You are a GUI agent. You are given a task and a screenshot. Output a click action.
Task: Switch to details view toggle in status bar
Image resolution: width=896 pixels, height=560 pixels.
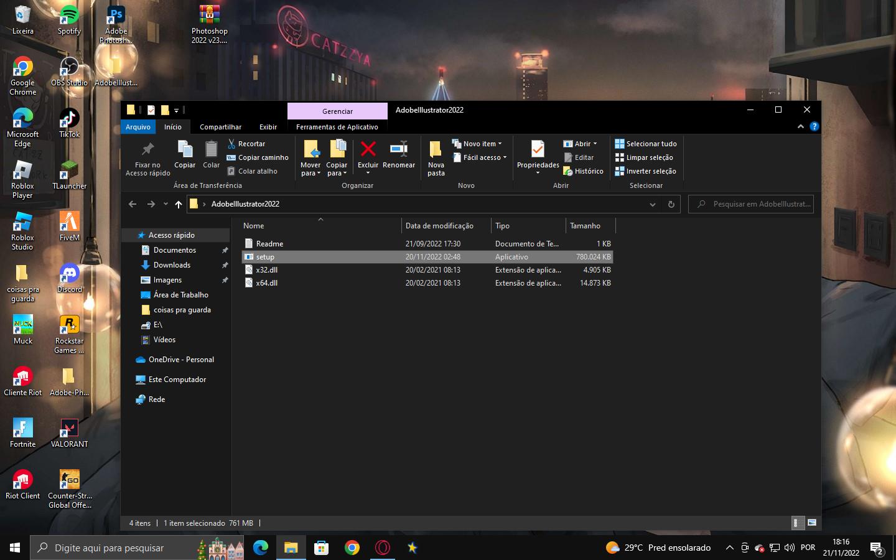[796, 523]
